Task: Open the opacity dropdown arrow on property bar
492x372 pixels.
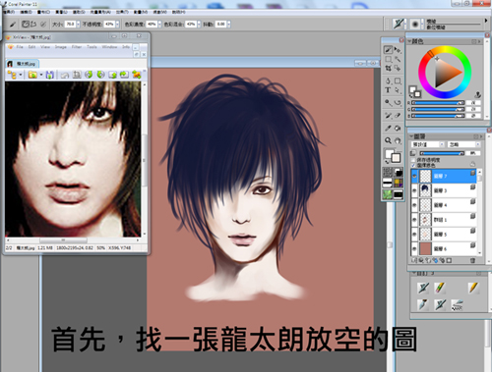Action: click(117, 25)
